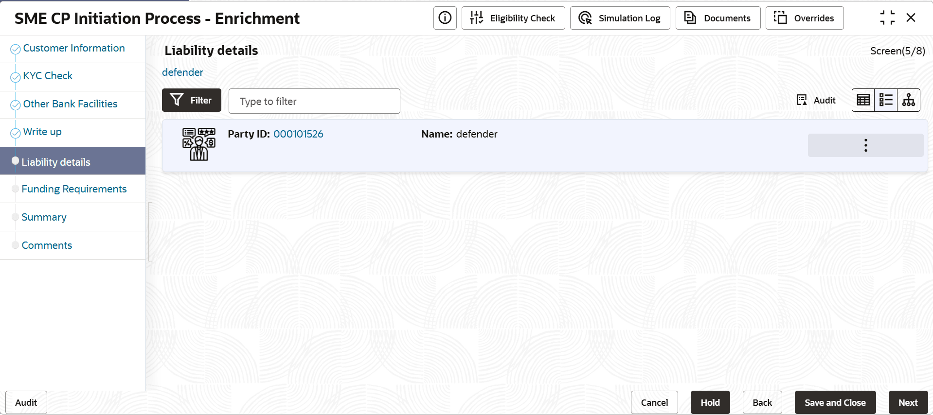Click the bottom-left Audit button
Image resolution: width=933 pixels, height=415 pixels.
tap(26, 402)
